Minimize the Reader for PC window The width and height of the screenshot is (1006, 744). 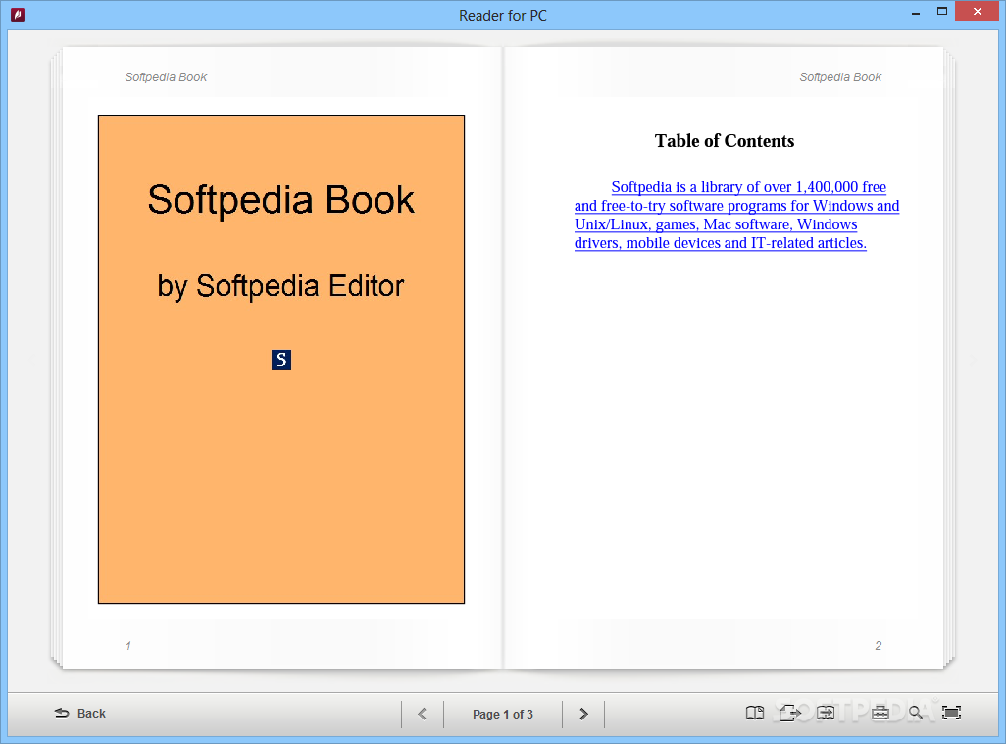click(x=916, y=12)
